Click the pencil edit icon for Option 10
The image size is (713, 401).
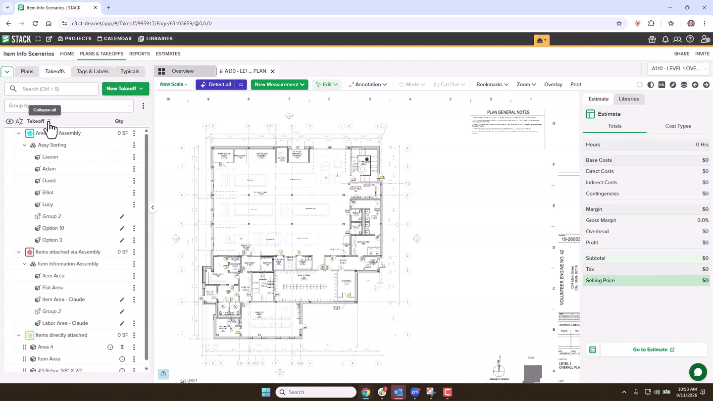[x=122, y=228]
